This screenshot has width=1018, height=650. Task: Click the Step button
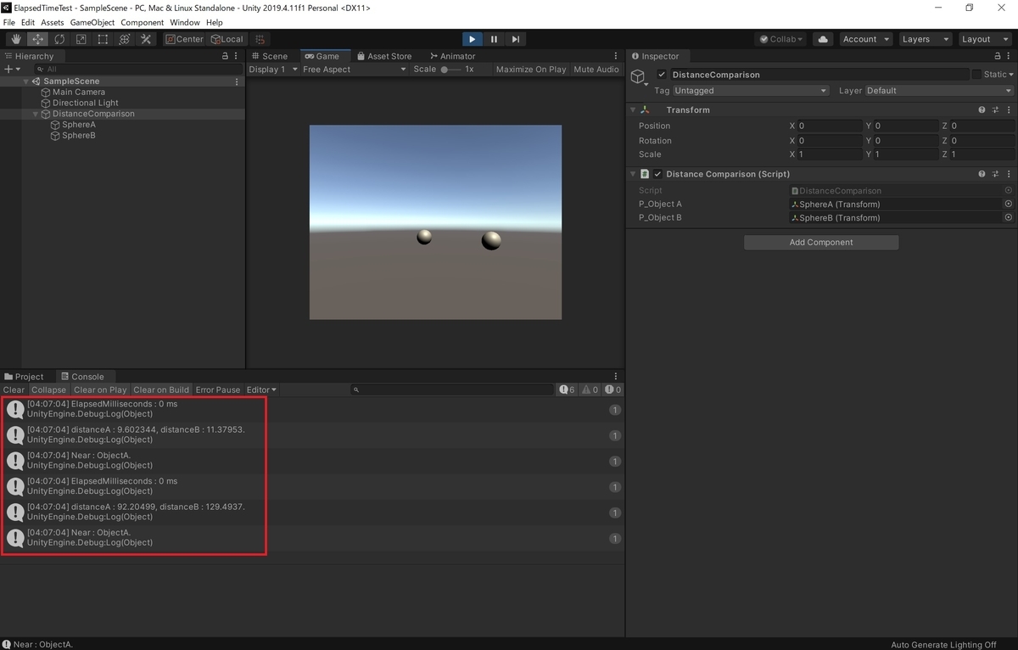coord(516,39)
